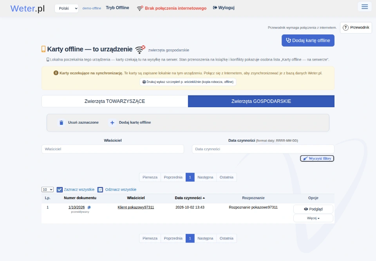Click the no-wifi icon in the header

click(140, 8)
